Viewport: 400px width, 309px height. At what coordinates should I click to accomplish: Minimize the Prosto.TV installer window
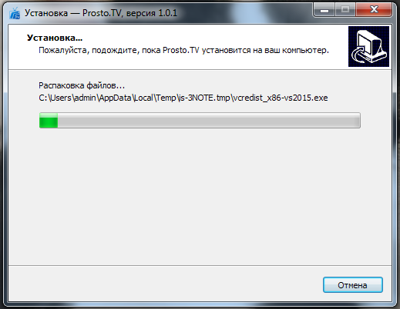coord(324,10)
